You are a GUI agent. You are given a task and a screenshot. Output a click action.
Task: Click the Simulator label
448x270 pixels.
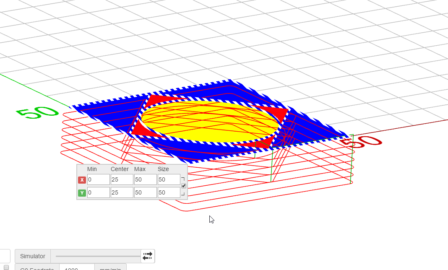coord(33,256)
